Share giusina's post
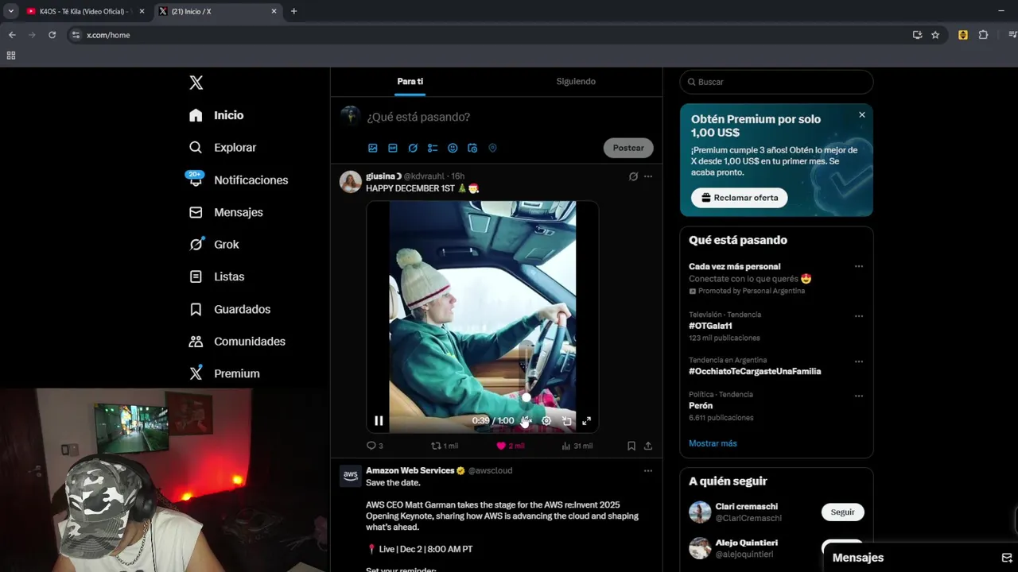The height and width of the screenshot is (572, 1018). pos(648,446)
